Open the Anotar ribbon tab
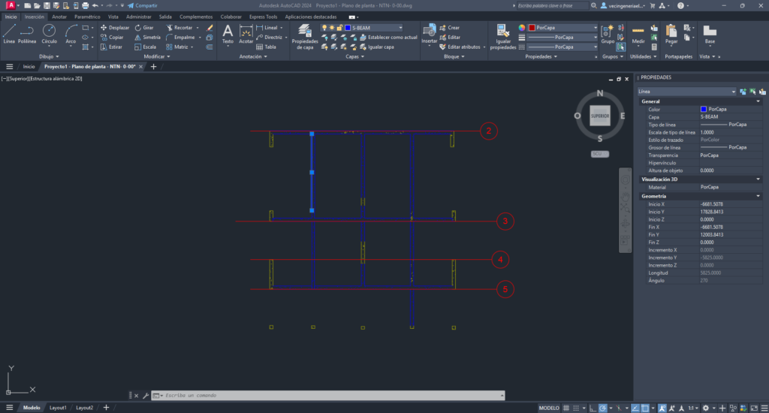 (59, 17)
